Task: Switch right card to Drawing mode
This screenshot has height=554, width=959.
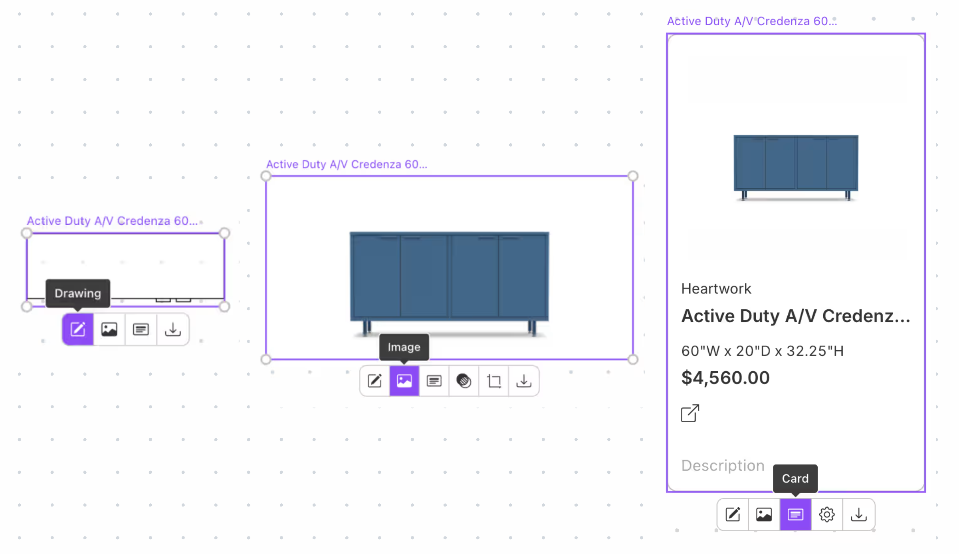Action: [x=733, y=514]
